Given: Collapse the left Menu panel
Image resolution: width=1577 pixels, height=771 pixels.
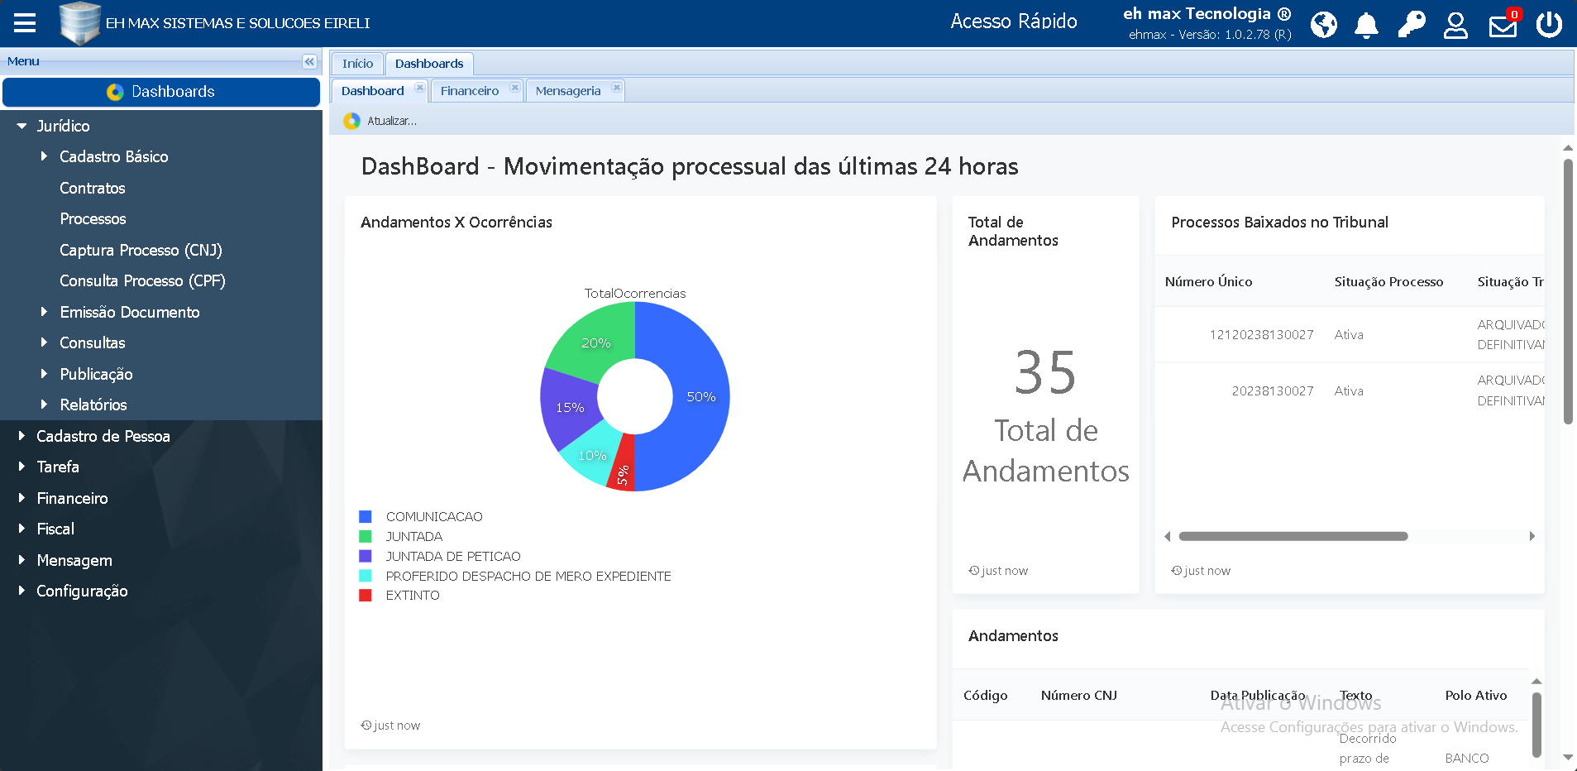Looking at the screenshot, I should [x=308, y=61].
